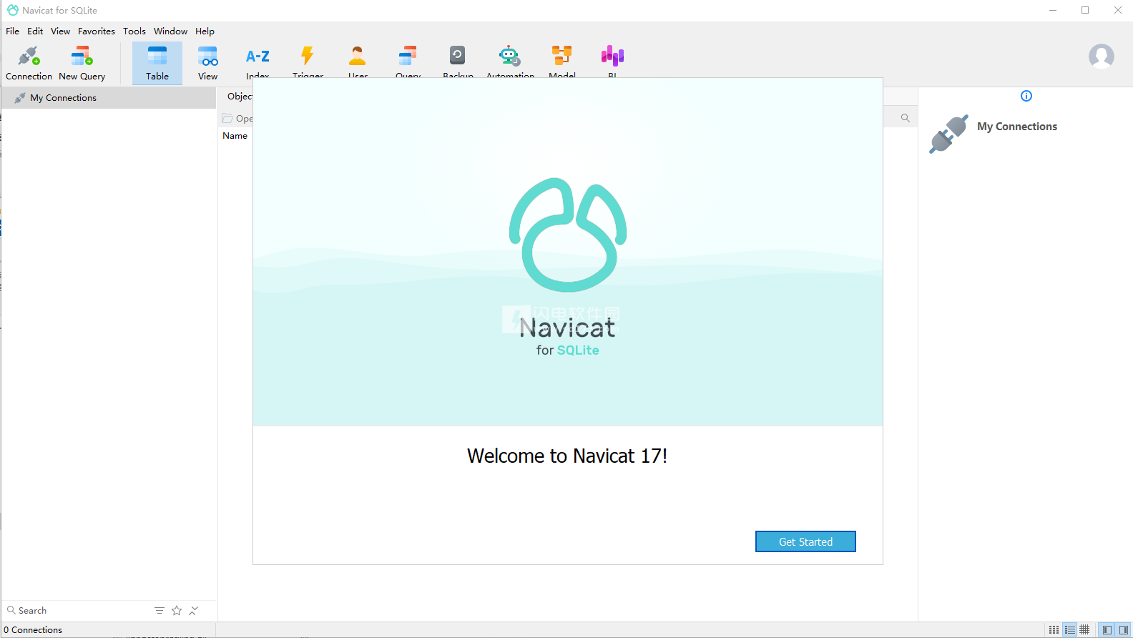Switch to list view mode

pos(1069,630)
